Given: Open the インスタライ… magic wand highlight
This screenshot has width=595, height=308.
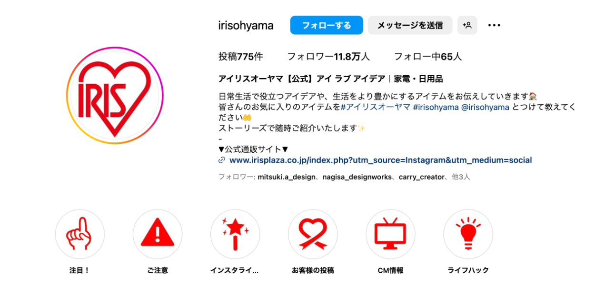Looking at the screenshot, I should [235, 234].
